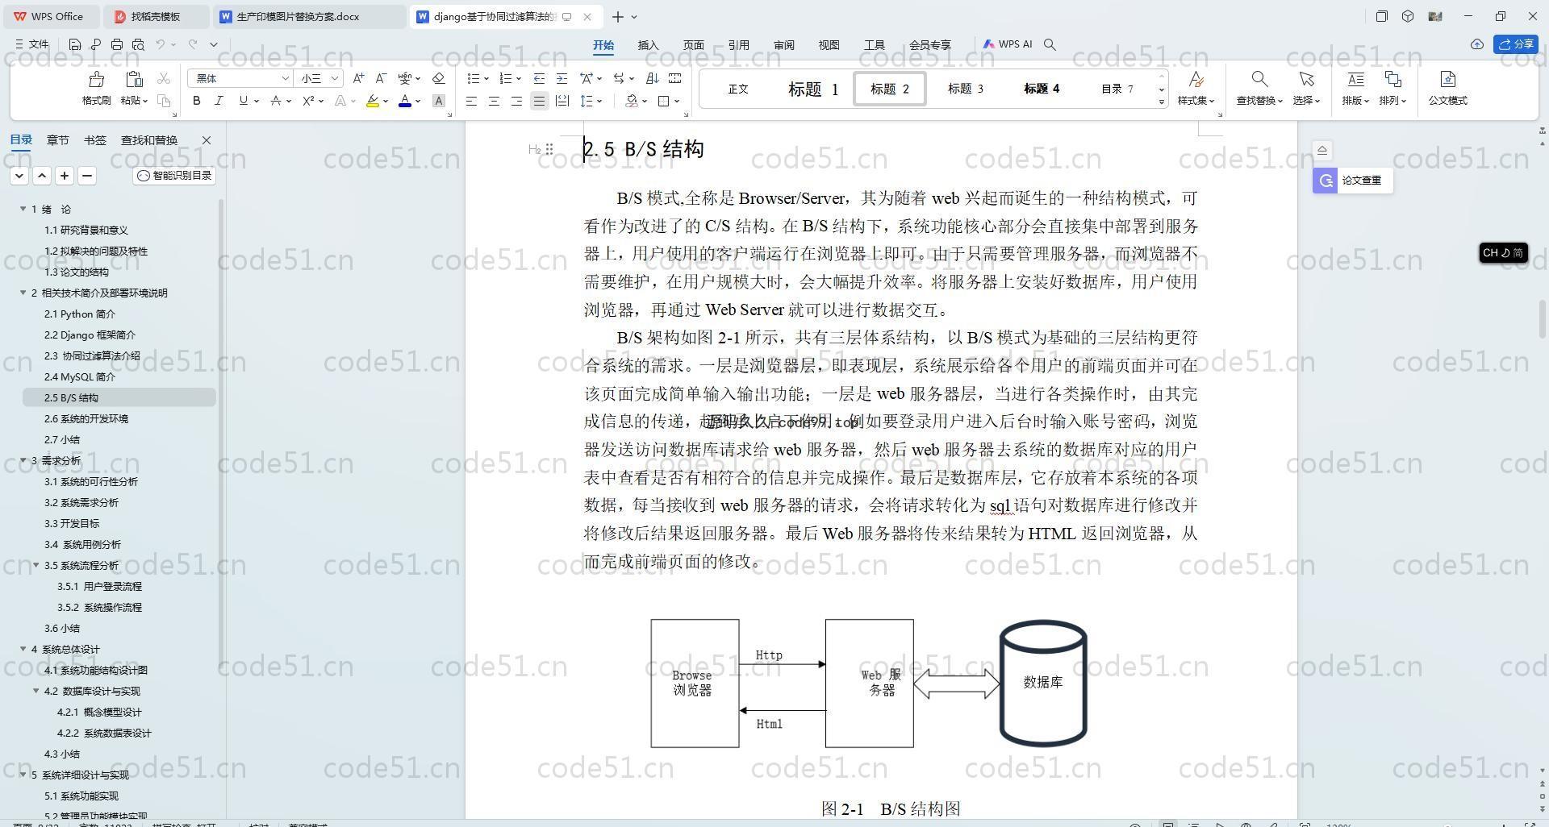
Task: Open the References (引用) ribbon tab
Action: coord(738,45)
